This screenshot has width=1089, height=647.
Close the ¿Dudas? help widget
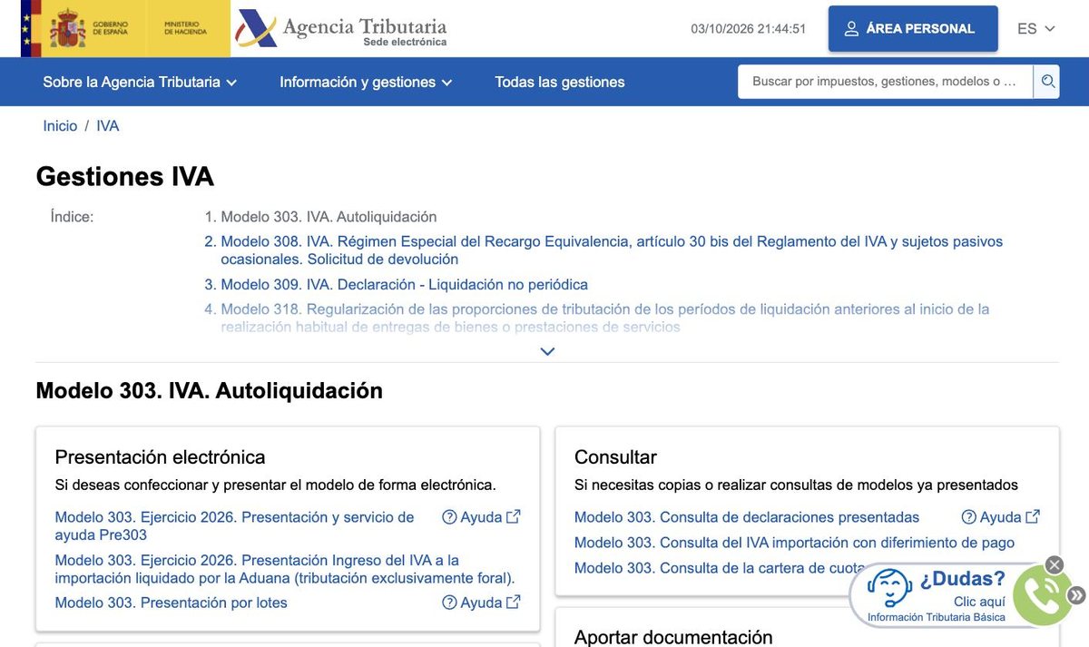point(1054,565)
